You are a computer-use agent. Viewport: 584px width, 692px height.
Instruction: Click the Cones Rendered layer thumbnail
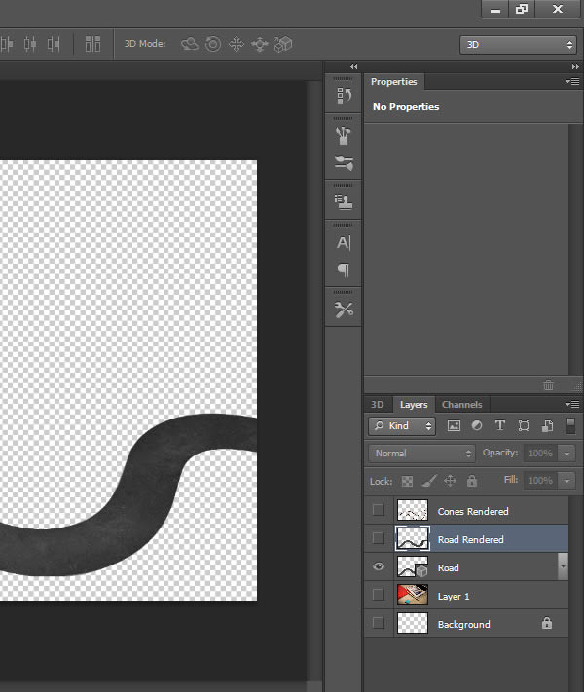(413, 510)
